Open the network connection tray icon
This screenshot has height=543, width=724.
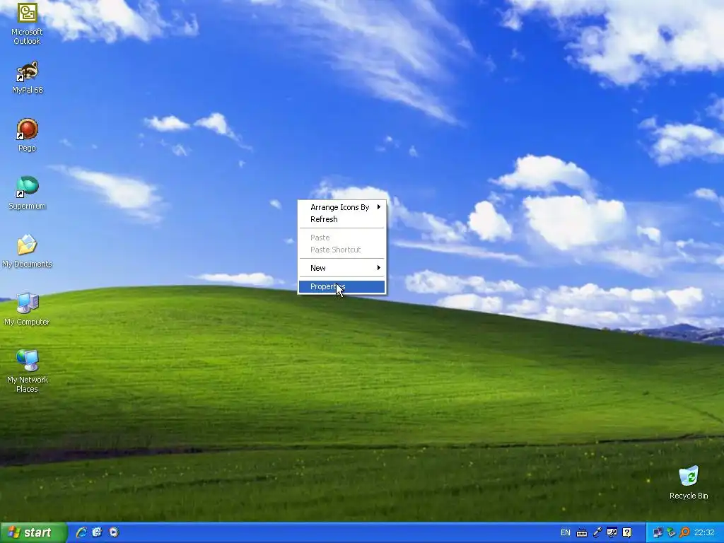[x=658, y=533]
